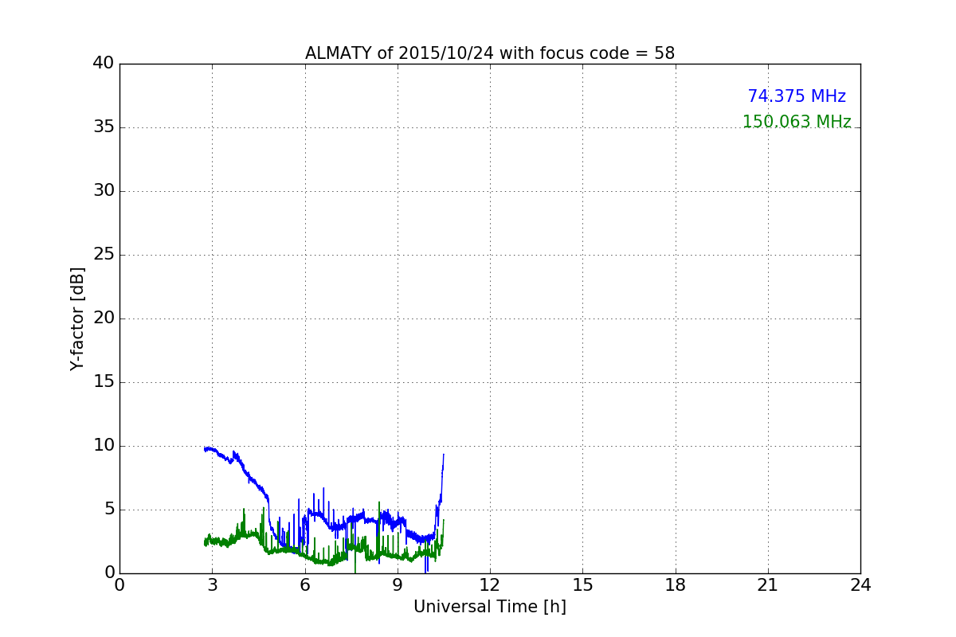Click y-axis tick value 5
956x637 pixels.
click(109, 510)
